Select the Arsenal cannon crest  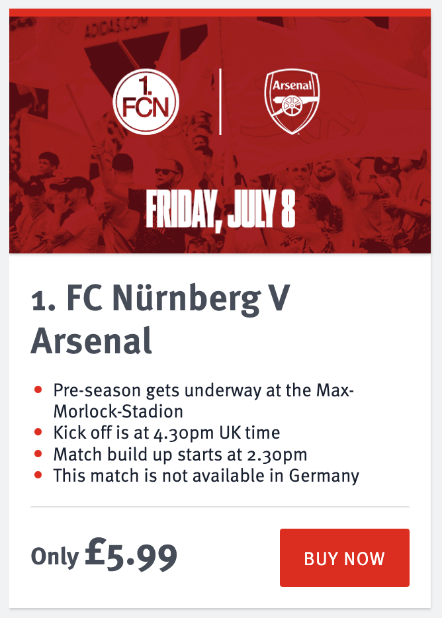click(x=292, y=102)
